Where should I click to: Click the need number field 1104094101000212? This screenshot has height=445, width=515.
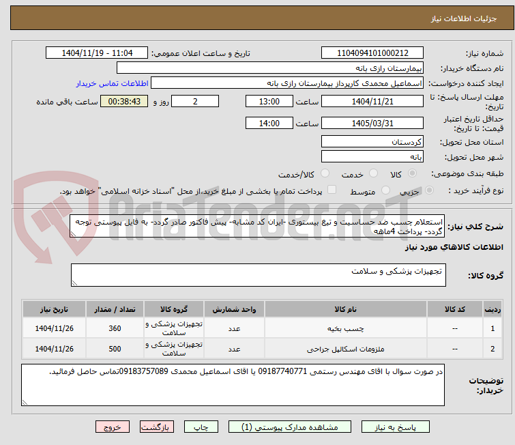click(x=372, y=53)
